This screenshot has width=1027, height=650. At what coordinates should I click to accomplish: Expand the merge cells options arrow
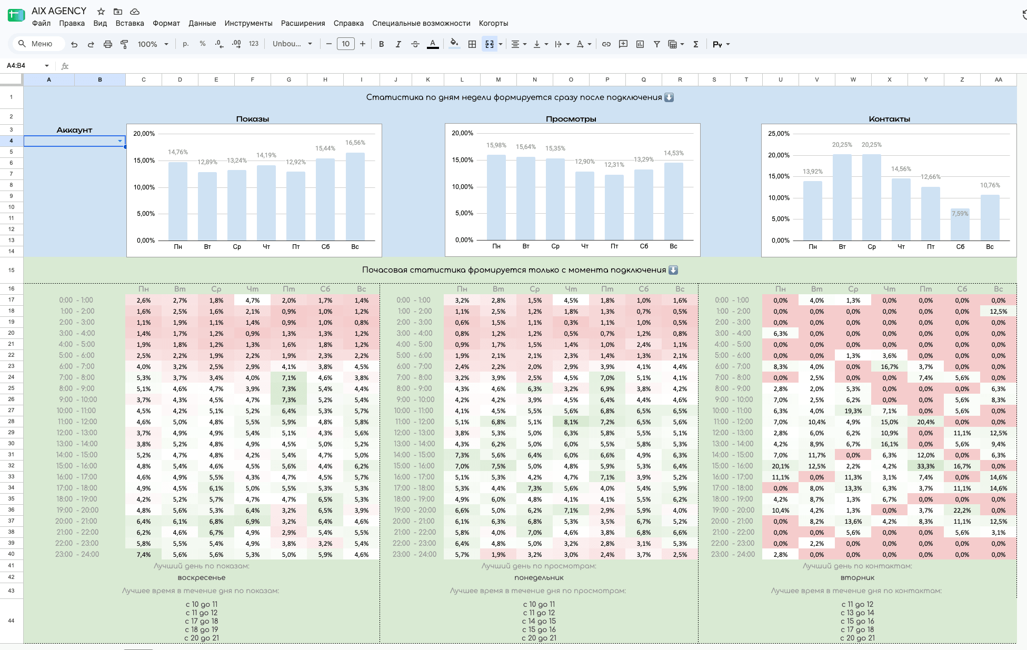(x=501, y=44)
